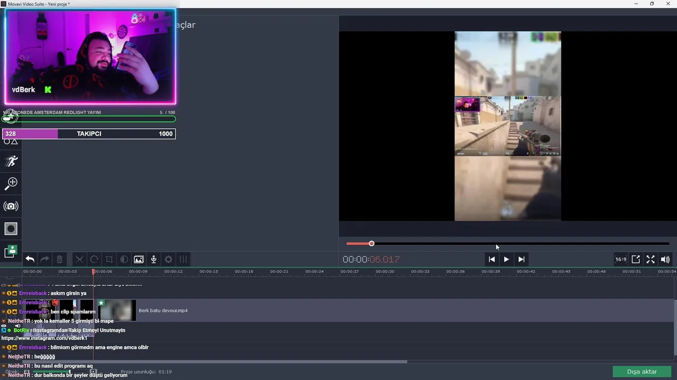Click the timeline vertical scrollbar

[x=675, y=327]
